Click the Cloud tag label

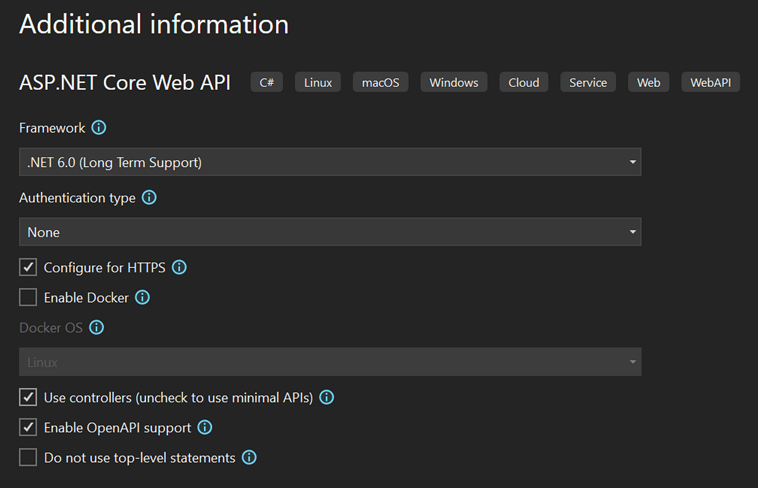pyautogui.click(x=524, y=82)
